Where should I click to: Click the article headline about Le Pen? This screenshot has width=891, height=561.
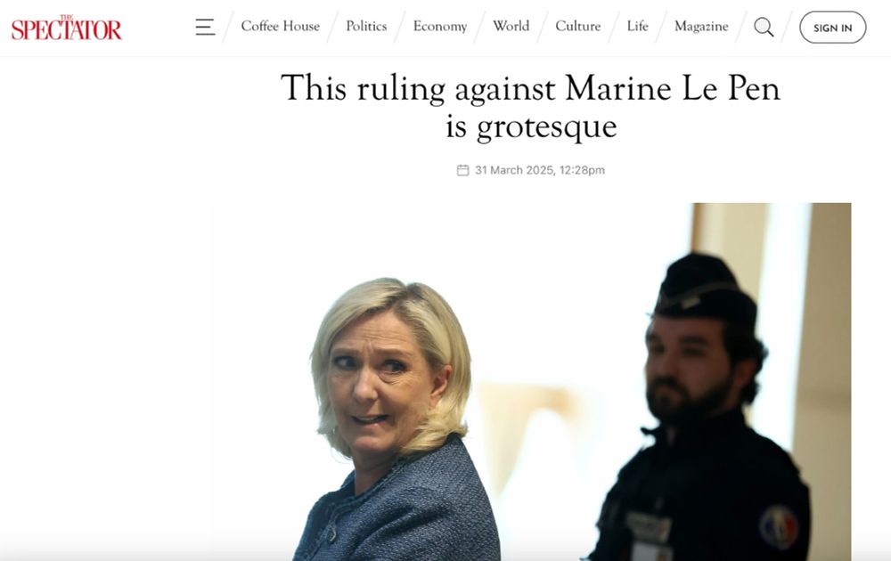point(531,106)
